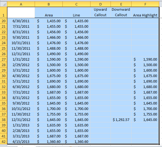Click the Downward Callout header cell

(121, 12)
